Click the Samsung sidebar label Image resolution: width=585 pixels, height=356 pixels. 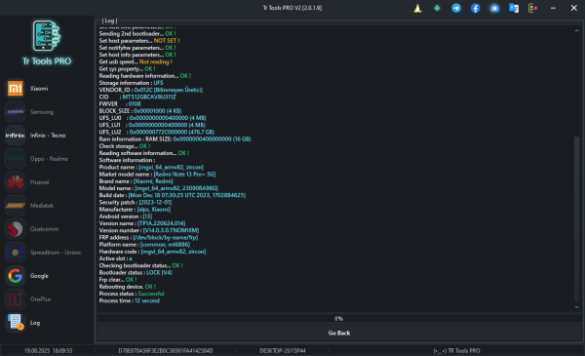coord(42,112)
